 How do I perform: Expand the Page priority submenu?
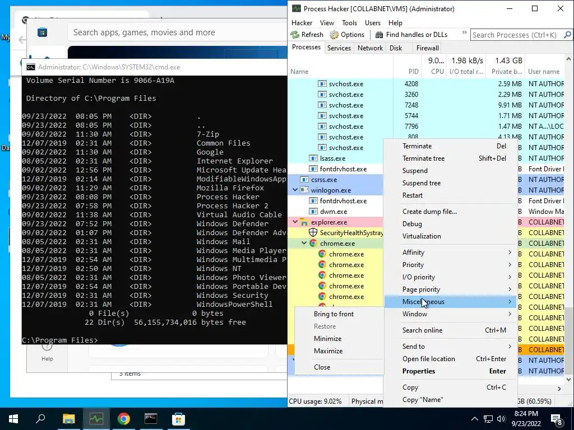pos(451,289)
